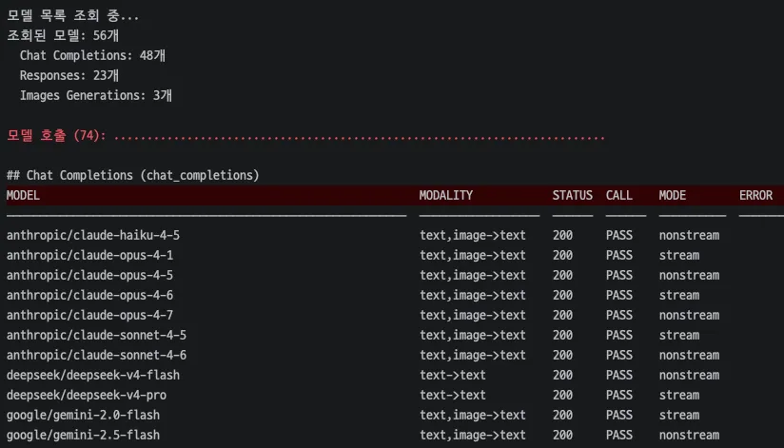Click the line 'Responses: 23개'
This screenshot has width=784, height=448.
(69, 75)
